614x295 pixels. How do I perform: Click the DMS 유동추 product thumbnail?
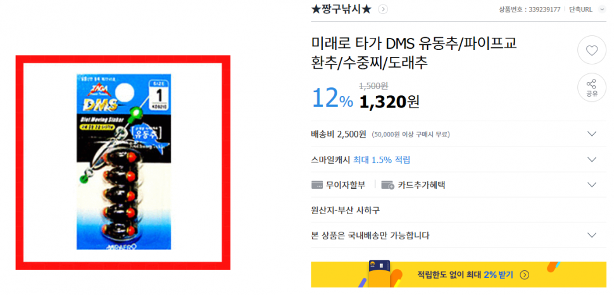123,162
